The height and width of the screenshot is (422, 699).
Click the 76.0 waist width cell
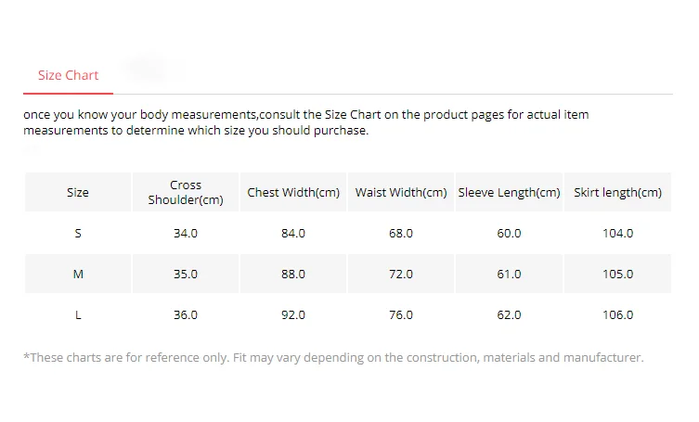point(401,314)
